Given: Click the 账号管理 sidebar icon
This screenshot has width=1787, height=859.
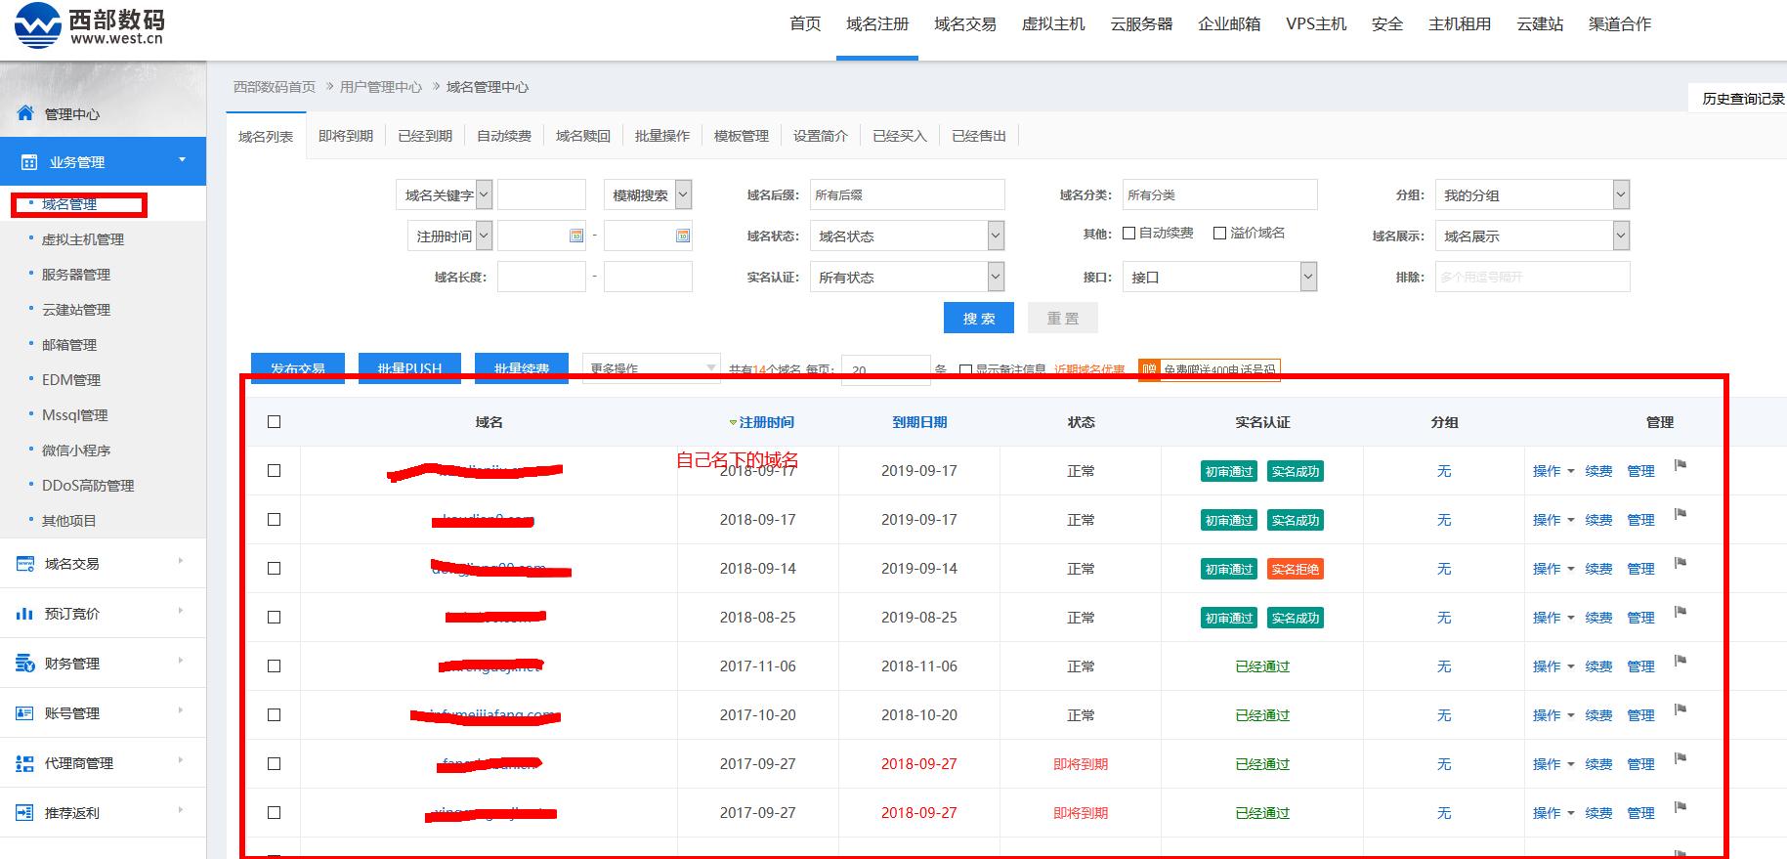Looking at the screenshot, I should coord(25,713).
